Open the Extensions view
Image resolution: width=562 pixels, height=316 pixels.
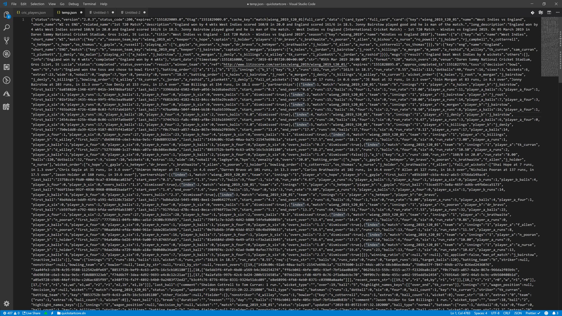click(x=6, y=67)
